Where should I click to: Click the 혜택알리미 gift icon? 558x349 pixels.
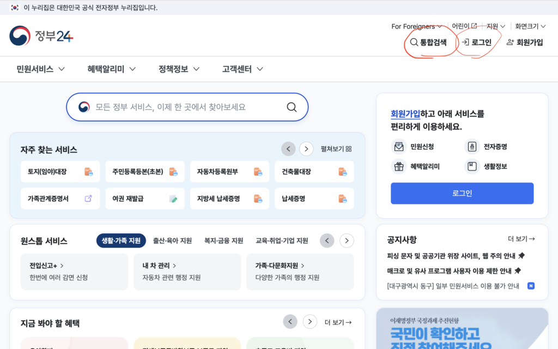coord(399,166)
